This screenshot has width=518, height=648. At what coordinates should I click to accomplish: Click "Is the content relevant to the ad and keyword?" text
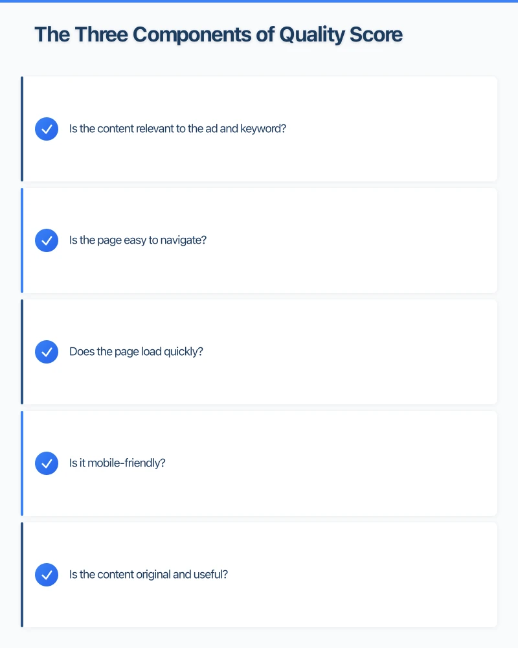(x=177, y=129)
